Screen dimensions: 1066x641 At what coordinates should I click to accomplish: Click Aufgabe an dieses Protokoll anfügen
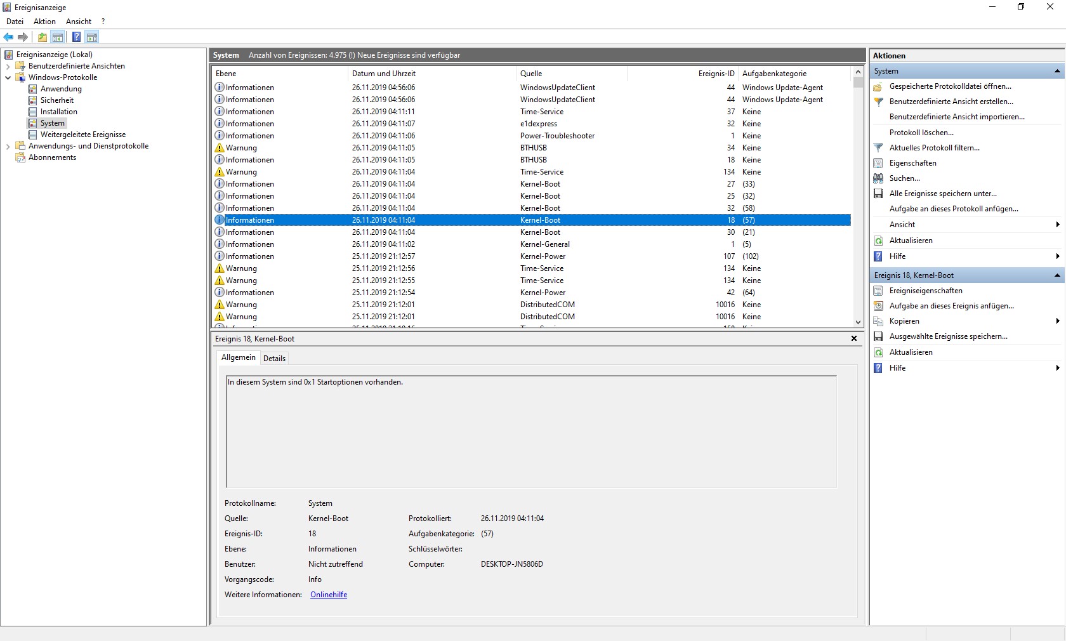point(954,209)
